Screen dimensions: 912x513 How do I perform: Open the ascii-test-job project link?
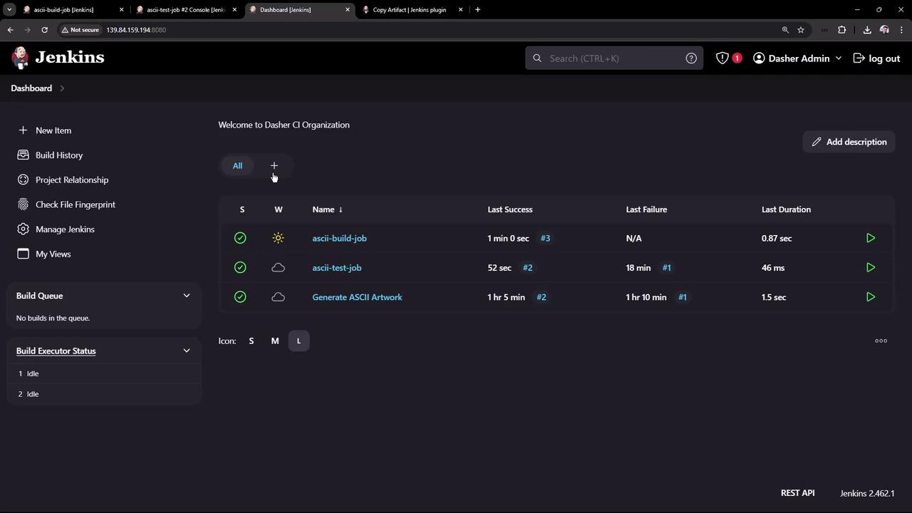(x=337, y=268)
